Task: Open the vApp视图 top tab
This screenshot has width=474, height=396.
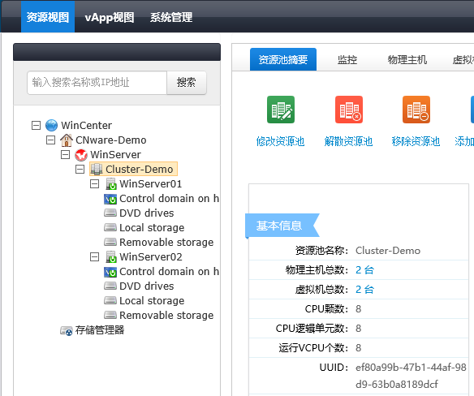Action: pyautogui.click(x=110, y=17)
